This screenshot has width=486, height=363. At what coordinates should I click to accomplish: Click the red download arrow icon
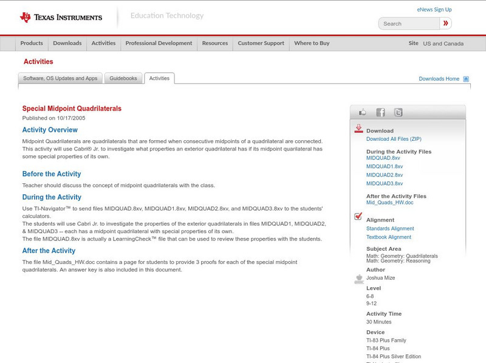coord(358,129)
